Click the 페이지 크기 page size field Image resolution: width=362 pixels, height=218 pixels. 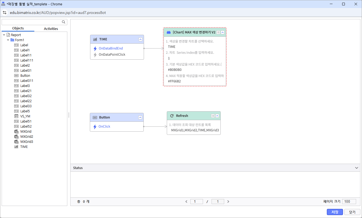(349, 202)
